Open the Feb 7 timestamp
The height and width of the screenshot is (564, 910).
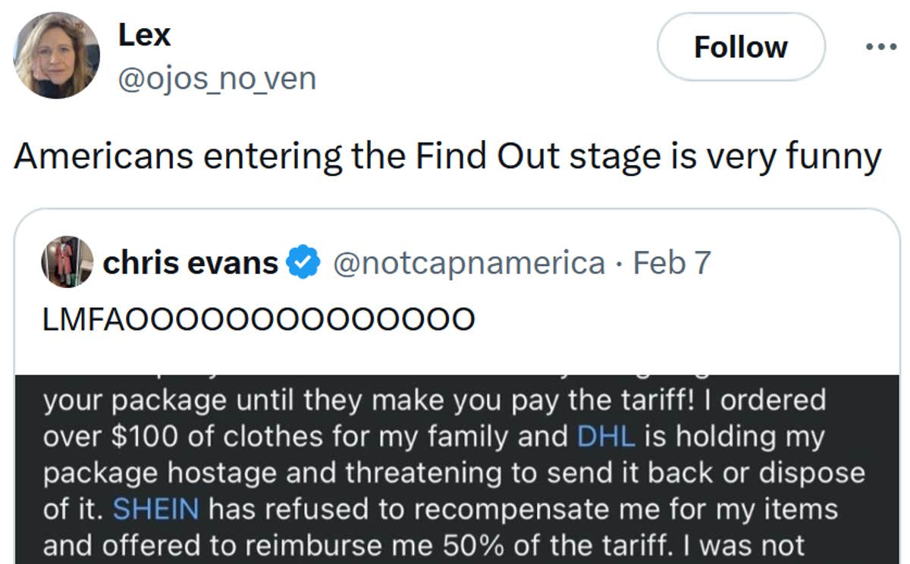click(x=672, y=263)
